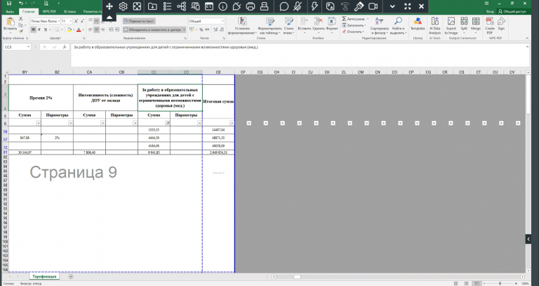Image resolution: width=539 pixels, height=286 pixels.
Task: Click Sign in WPS PDF group
Action: coord(501,24)
